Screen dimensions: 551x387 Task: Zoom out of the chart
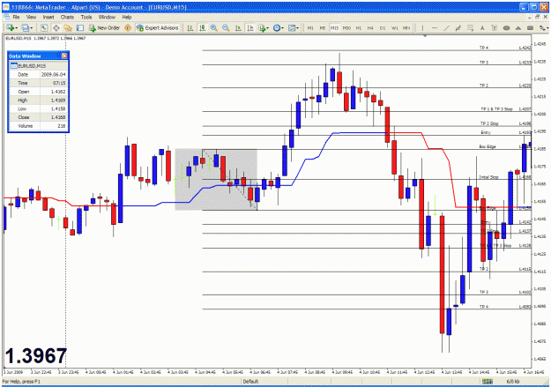[x=226, y=27]
